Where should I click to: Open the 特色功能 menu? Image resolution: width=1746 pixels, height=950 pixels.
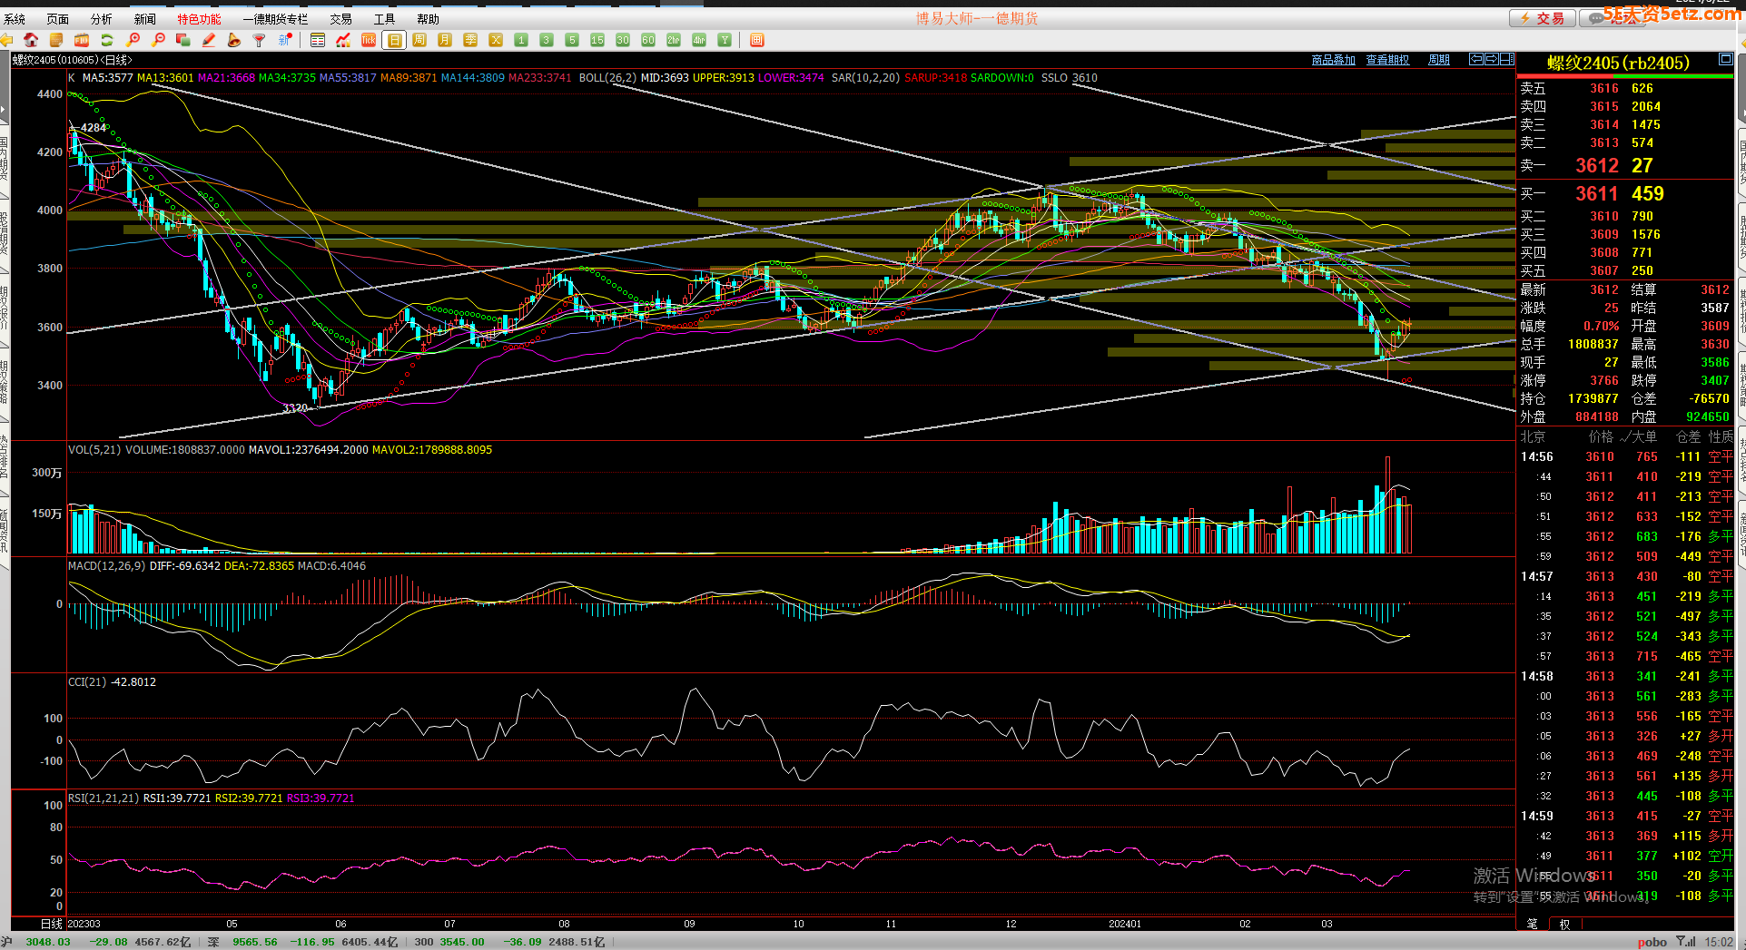tap(199, 19)
